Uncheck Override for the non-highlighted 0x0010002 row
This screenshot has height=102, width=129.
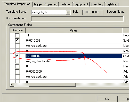(x=17, y=41)
